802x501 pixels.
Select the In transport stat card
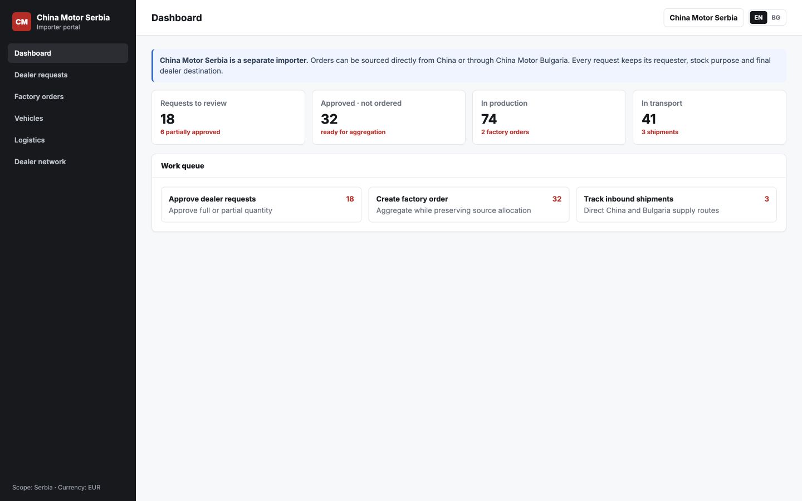click(x=710, y=117)
